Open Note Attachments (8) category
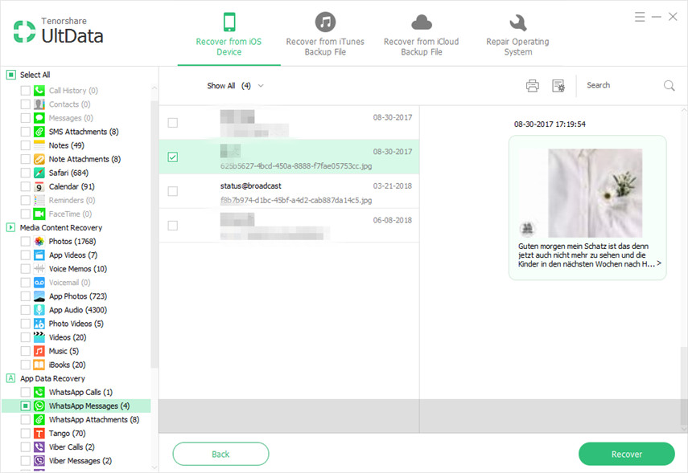This screenshot has height=473, width=688. 84,160
